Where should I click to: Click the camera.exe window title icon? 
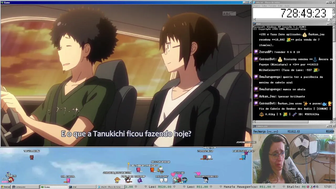[x=254, y=126]
